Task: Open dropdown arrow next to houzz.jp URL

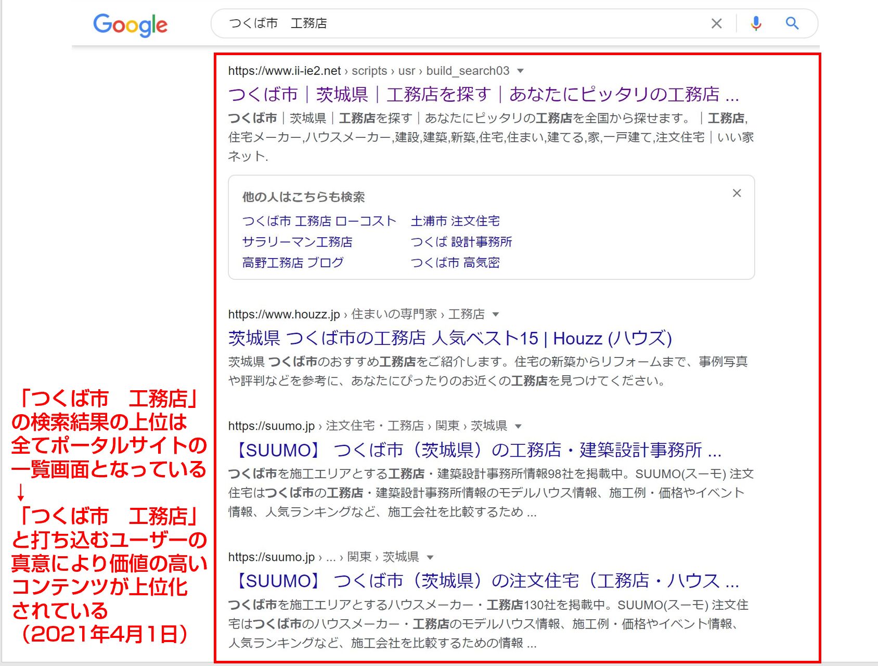Action: pos(495,314)
